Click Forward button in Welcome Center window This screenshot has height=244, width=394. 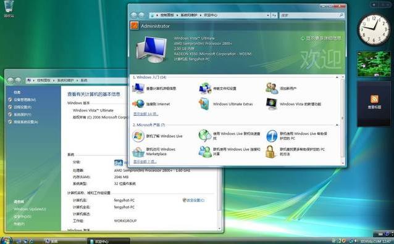[141, 15]
